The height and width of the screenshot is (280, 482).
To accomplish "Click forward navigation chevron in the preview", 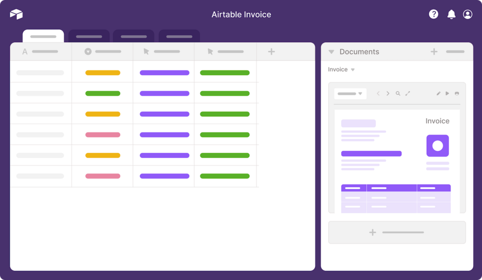I will point(388,93).
